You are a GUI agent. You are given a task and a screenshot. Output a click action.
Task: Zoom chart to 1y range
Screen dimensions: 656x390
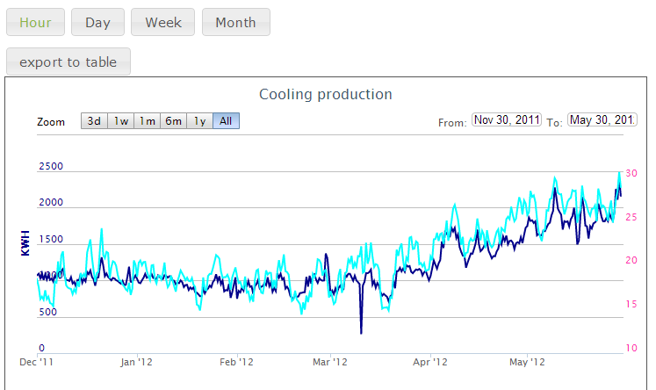coord(200,121)
